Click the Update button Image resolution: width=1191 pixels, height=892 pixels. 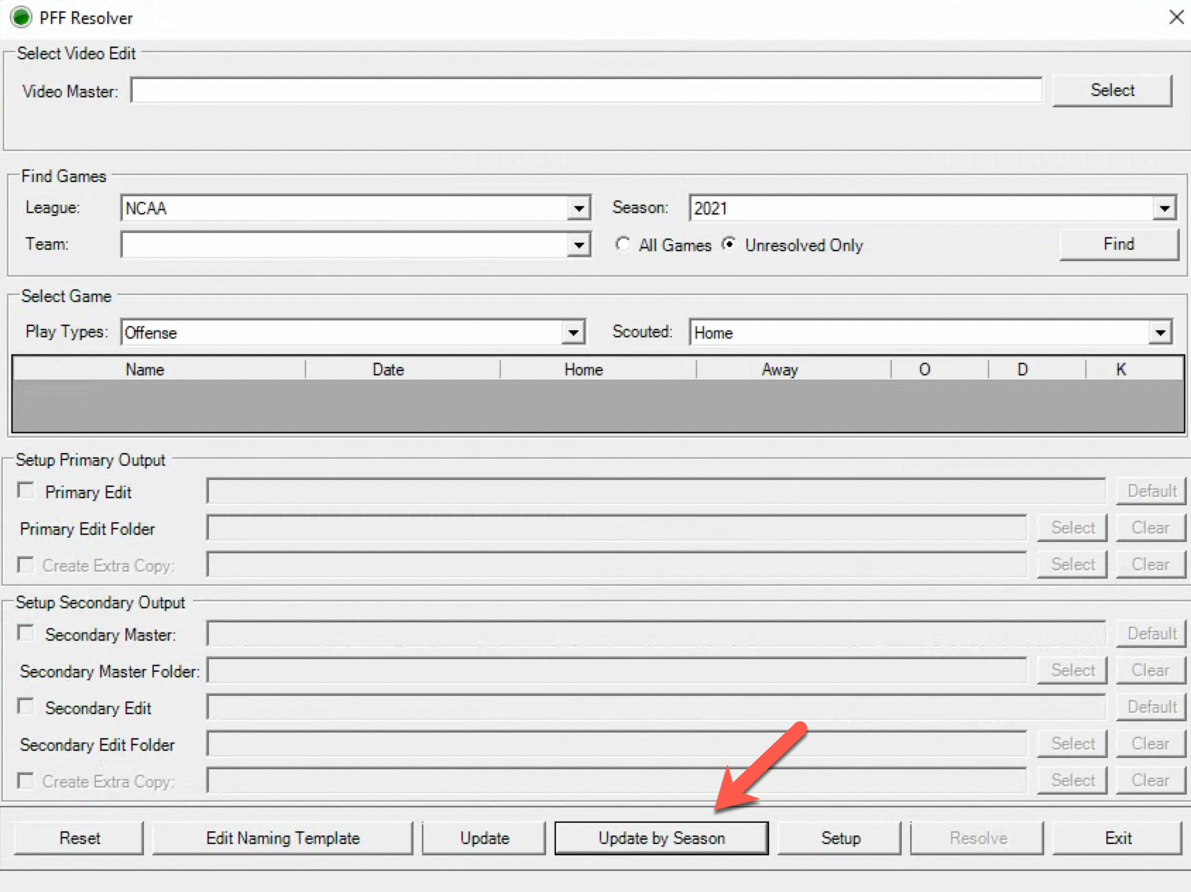pos(485,838)
